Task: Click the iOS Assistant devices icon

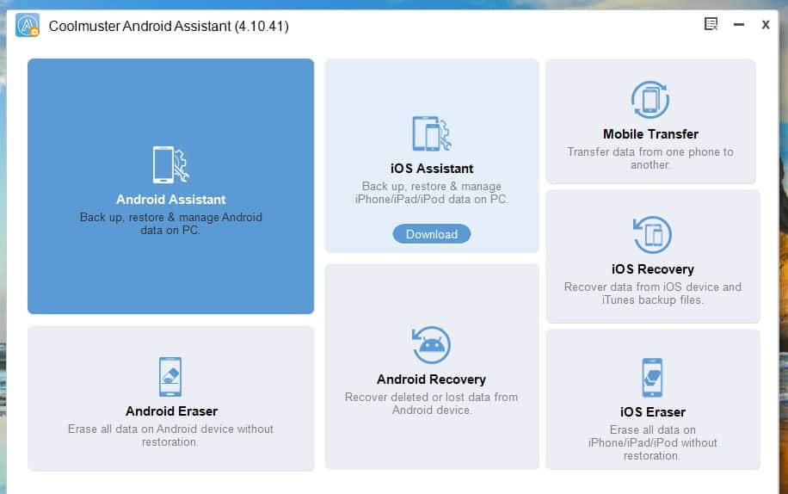Action: (x=431, y=133)
